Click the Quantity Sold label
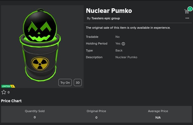The image size is (193, 125). point(35,111)
